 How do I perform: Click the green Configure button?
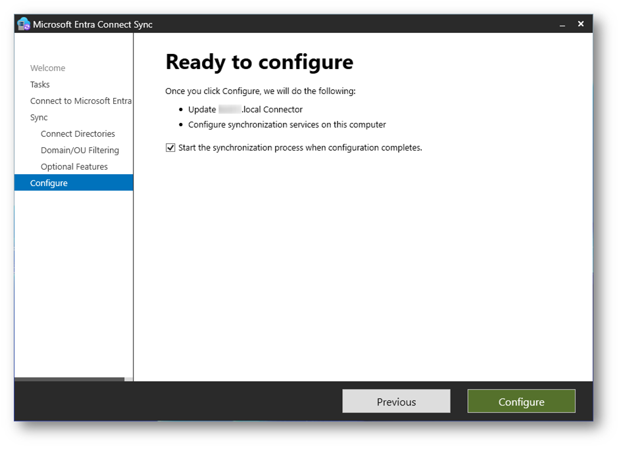pyautogui.click(x=521, y=401)
